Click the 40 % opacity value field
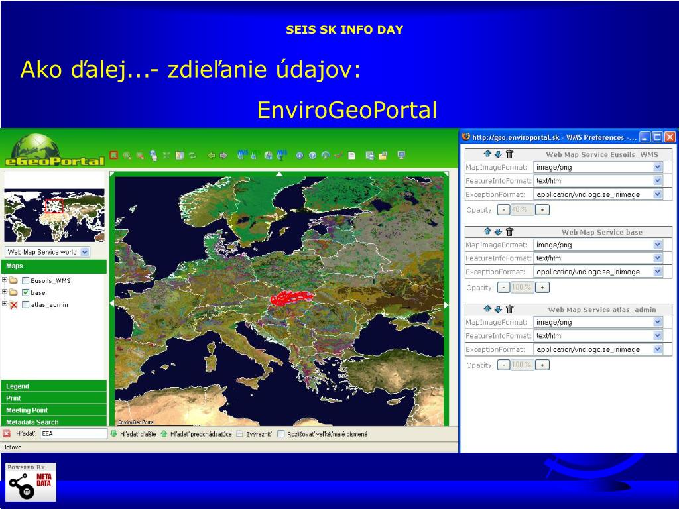Image resolution: width=679 pixels, height=509 pixels. [x=522, y=209]
